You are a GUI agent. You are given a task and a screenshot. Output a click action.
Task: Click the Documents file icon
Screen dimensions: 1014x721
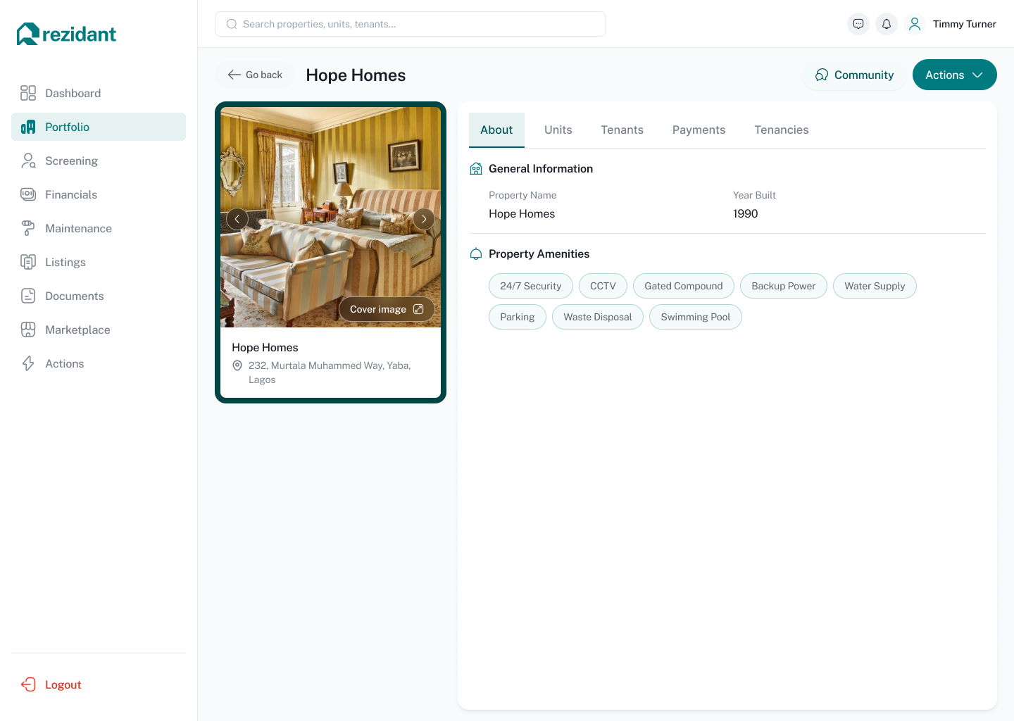point(28,296)
